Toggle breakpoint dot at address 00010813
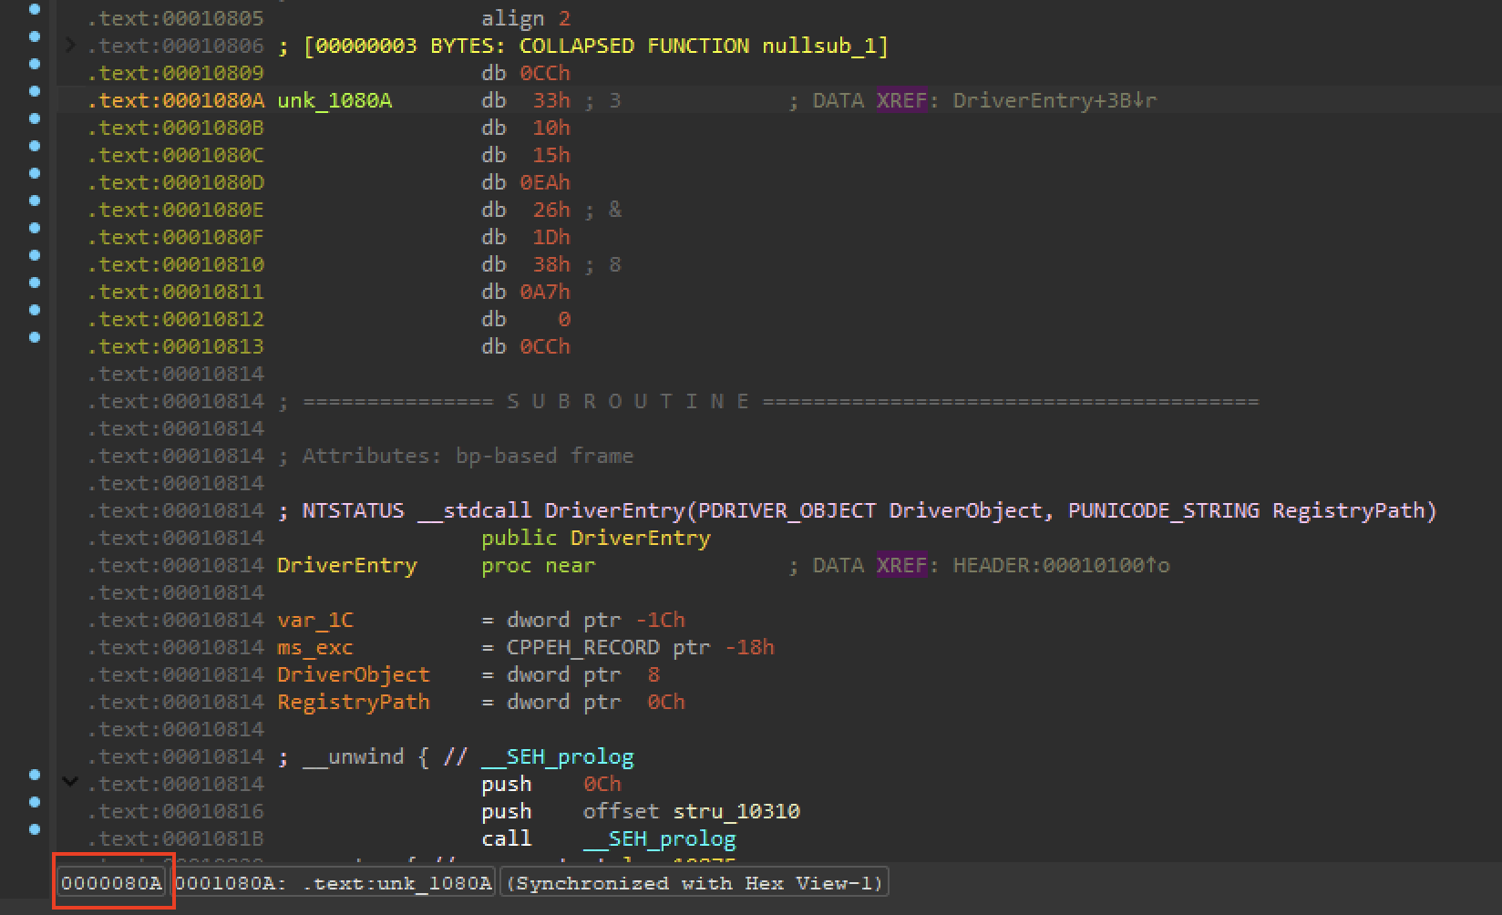The image size is (1502, 915). [x=35, y=337]
